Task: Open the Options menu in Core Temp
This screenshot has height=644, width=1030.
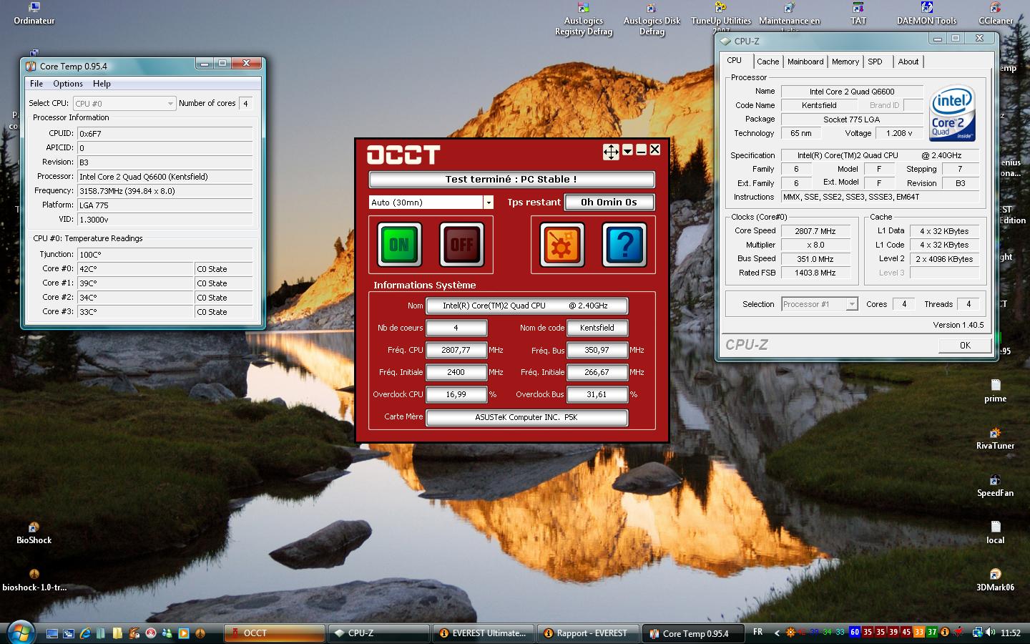Action: click(x=68, y=84)
